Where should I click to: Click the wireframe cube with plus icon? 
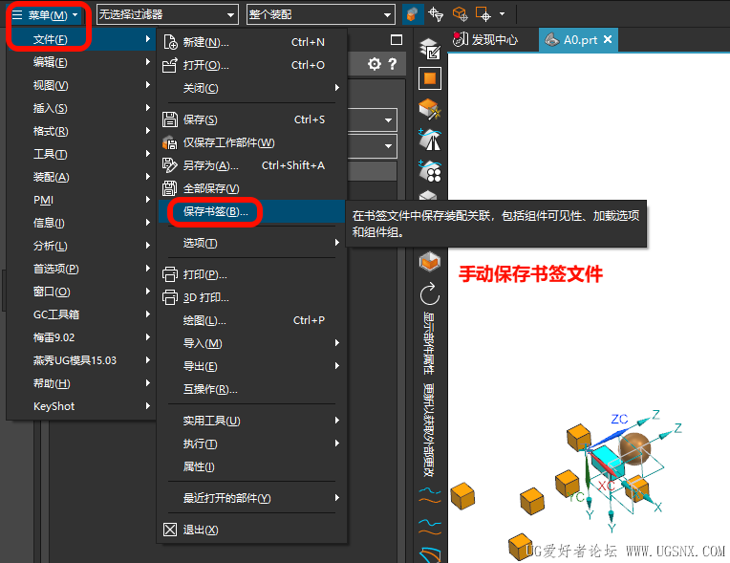[x=460, y=14]
